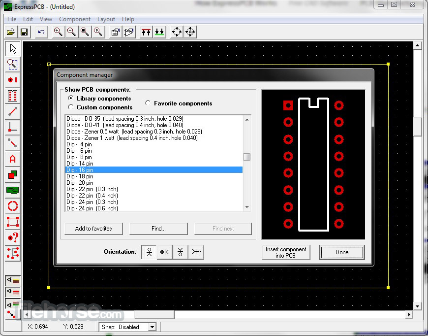Image resolution: width=428 pixels, height=336 pixels.
Task: Select the disconnect trace tool
Action: (13, 143)
